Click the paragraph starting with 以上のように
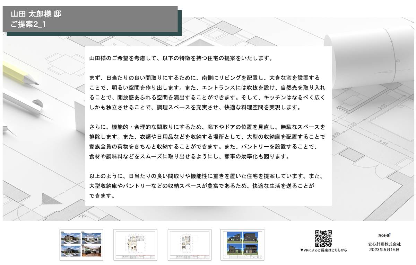 [x=207, y=186]
